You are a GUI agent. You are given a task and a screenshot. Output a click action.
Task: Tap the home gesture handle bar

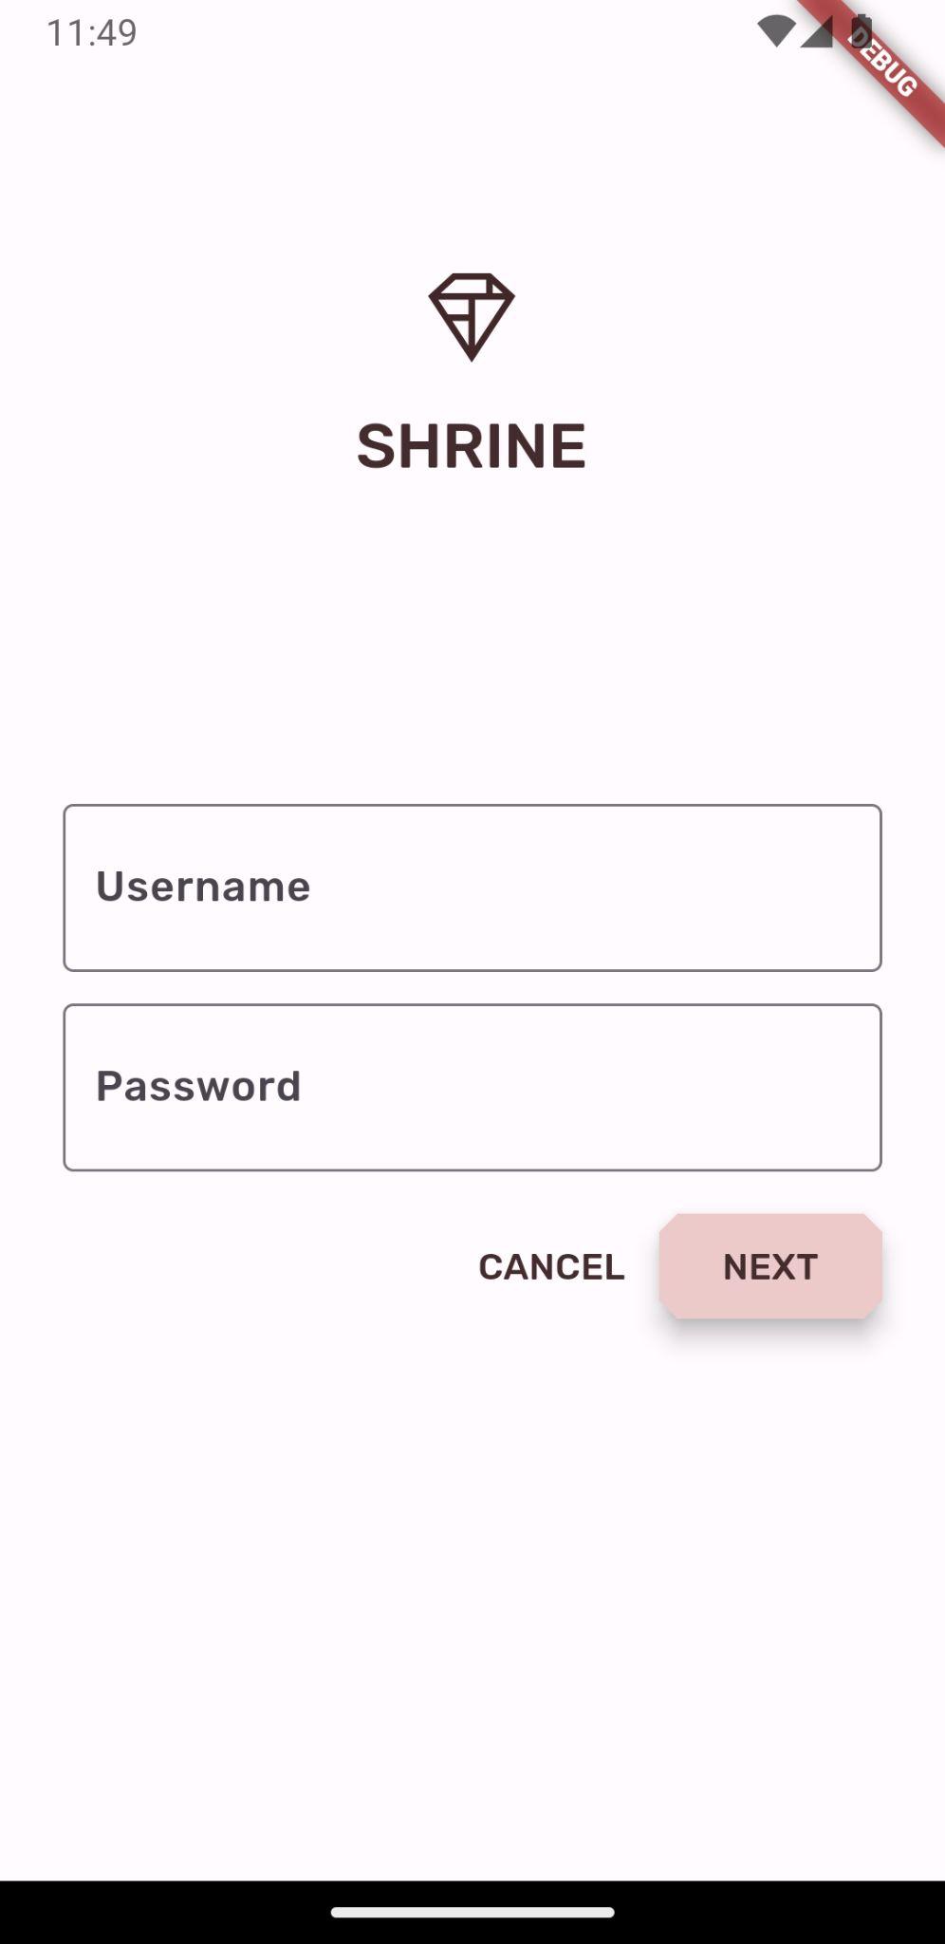point(472,1912)
